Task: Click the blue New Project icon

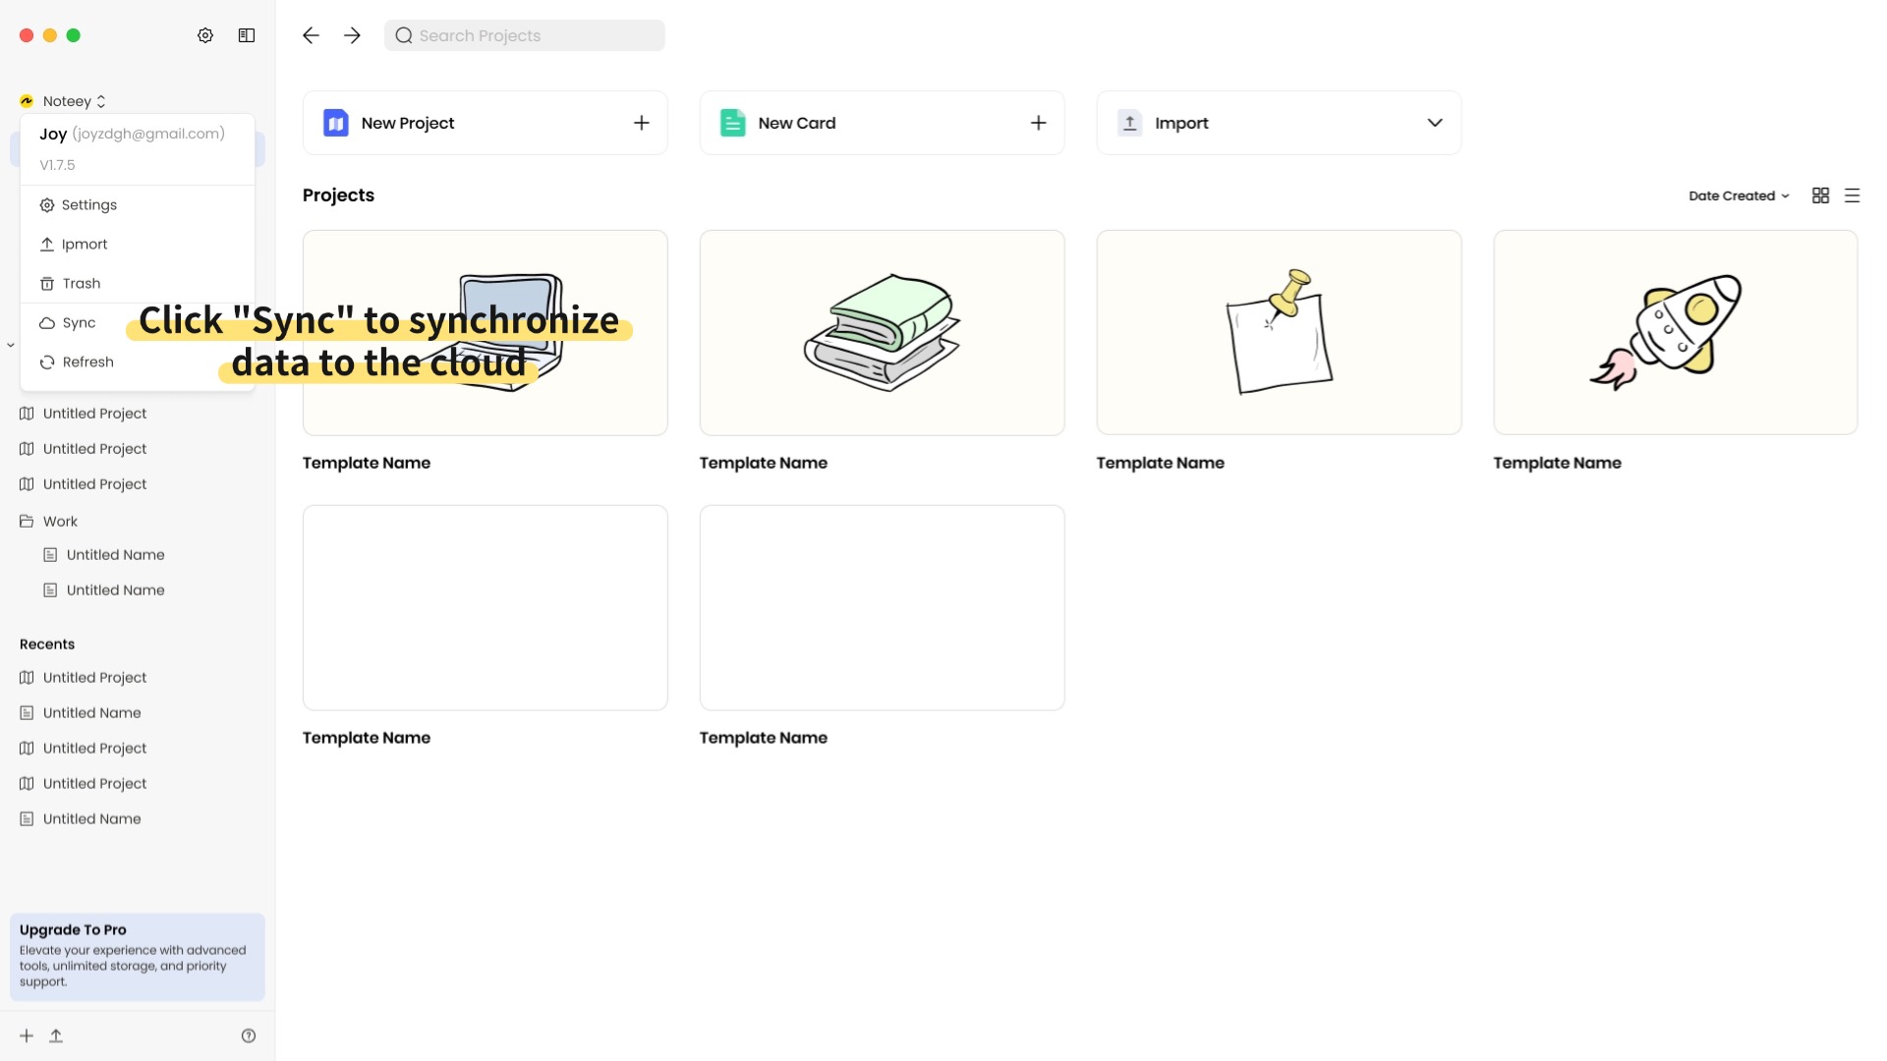Action: [336, 123]
